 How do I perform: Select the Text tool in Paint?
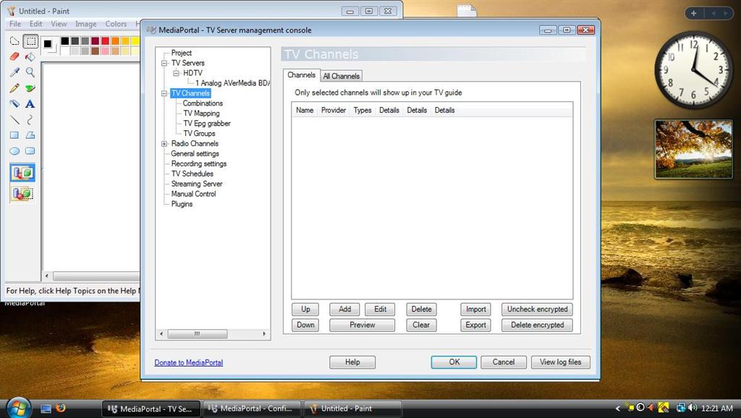pyautogui.click(x=30, y=104)
